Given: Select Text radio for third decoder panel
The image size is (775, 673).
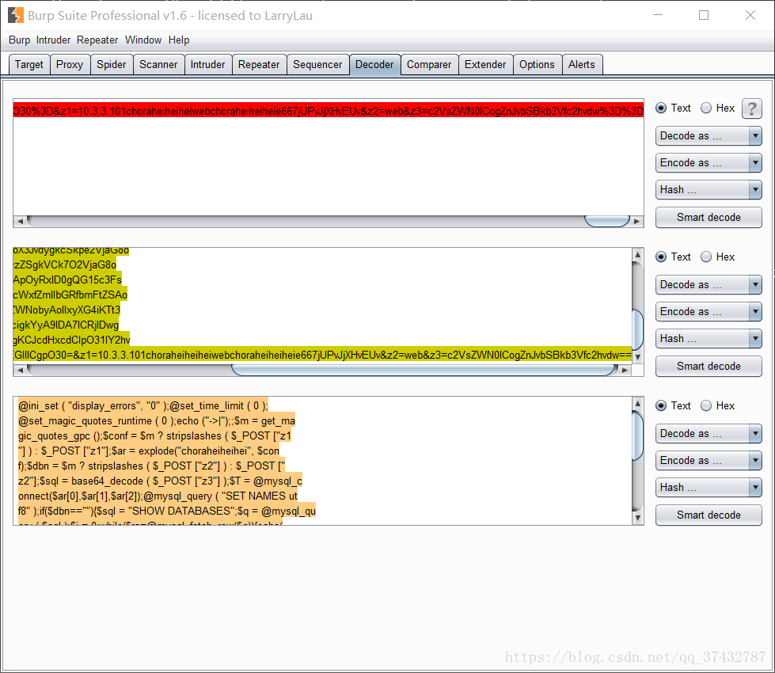Looking at the screenshot, I should (x=661, y=405).
